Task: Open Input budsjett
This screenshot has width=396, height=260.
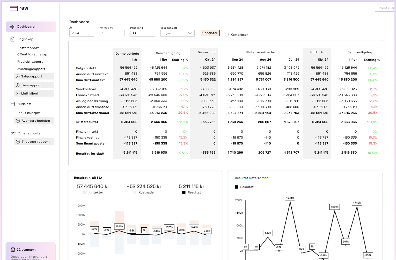Action: [29, 113]
